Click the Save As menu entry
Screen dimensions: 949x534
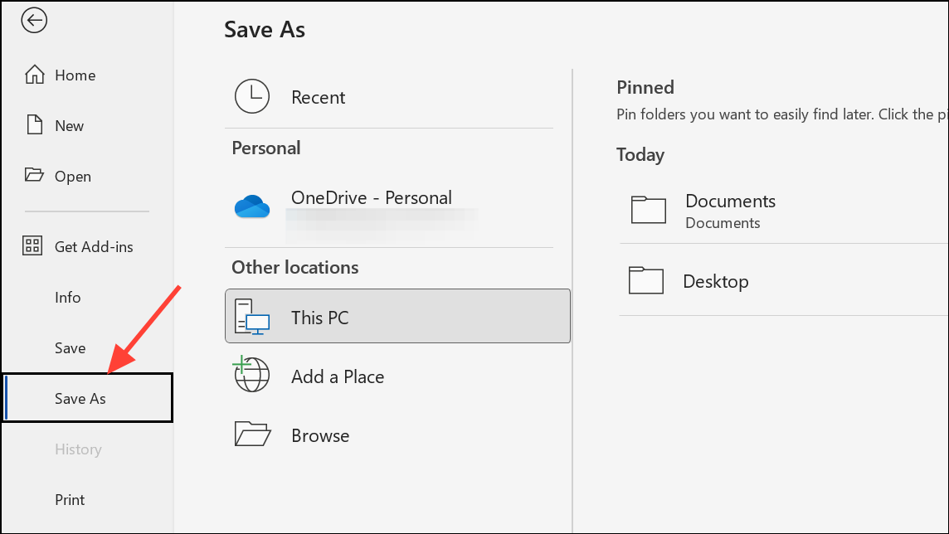tap(80, 398)
